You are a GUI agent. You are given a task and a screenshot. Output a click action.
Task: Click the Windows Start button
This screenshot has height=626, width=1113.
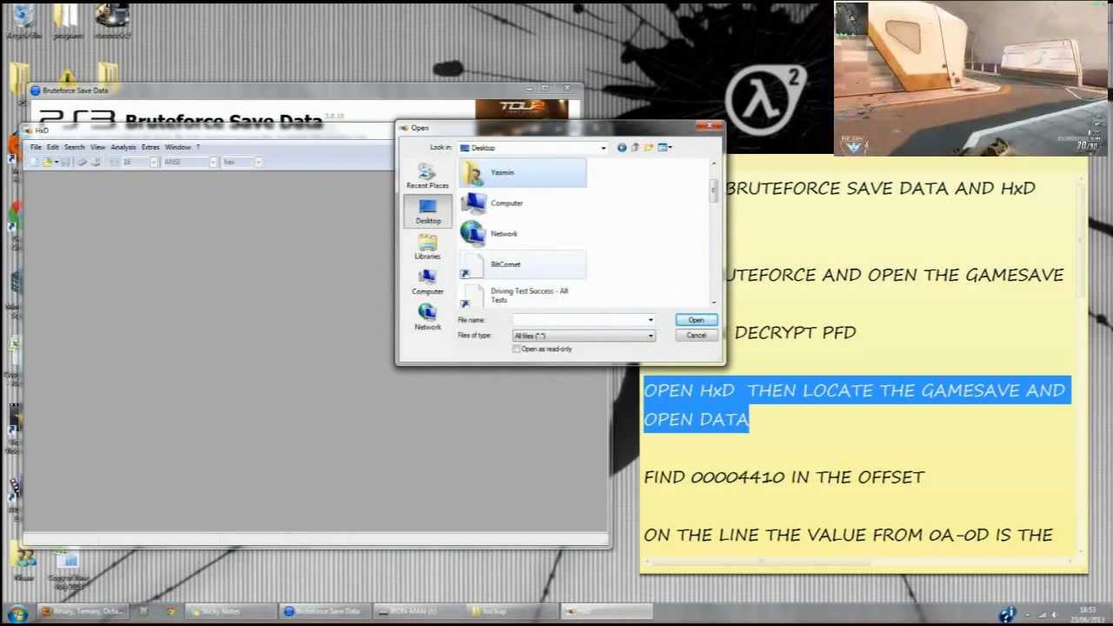pos(19,612)
